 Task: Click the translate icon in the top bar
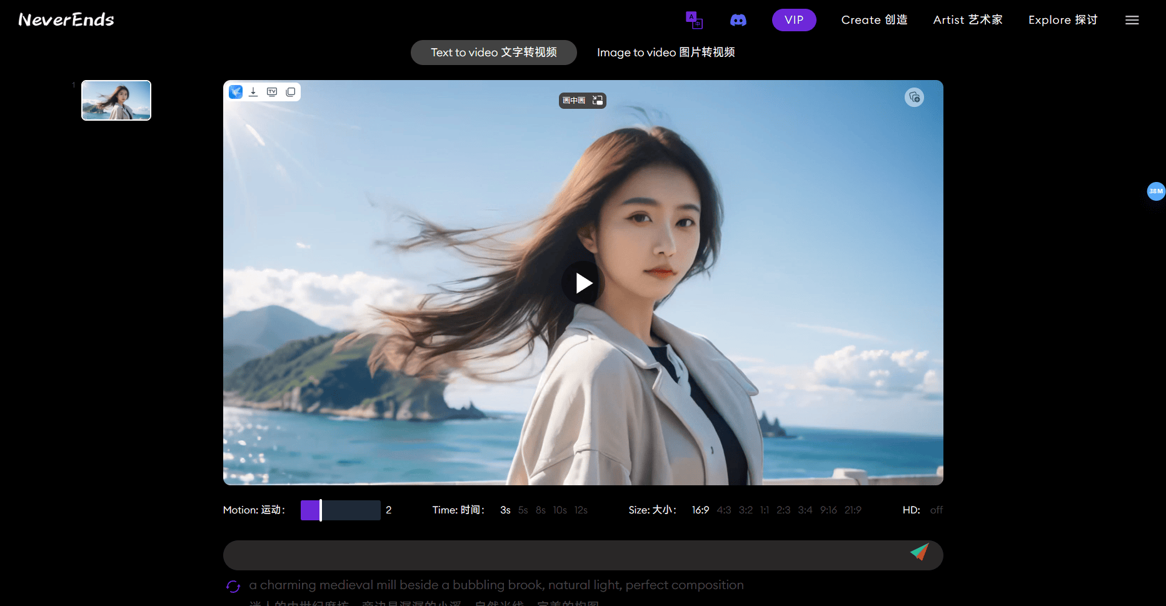(x=694, y=19)
